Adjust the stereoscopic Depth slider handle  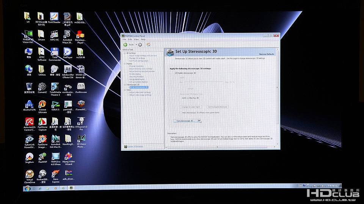pyautogui.click(x=191, y=82)
